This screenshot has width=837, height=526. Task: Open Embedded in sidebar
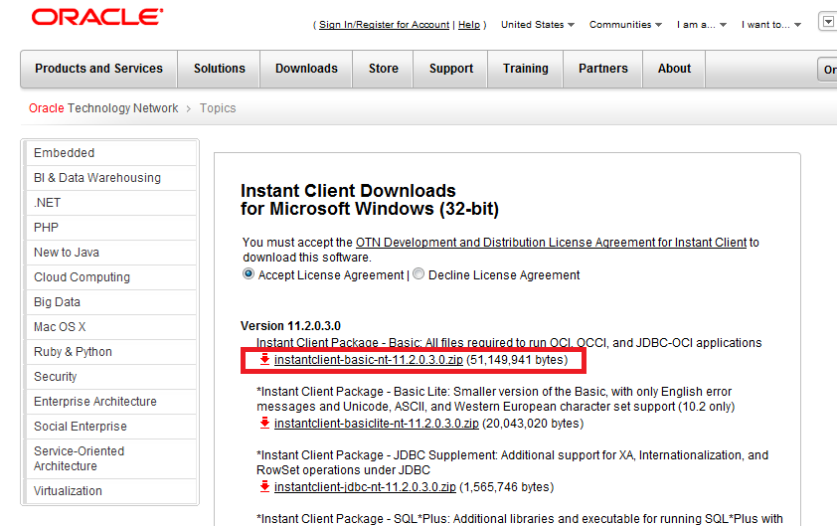point(110,153)
